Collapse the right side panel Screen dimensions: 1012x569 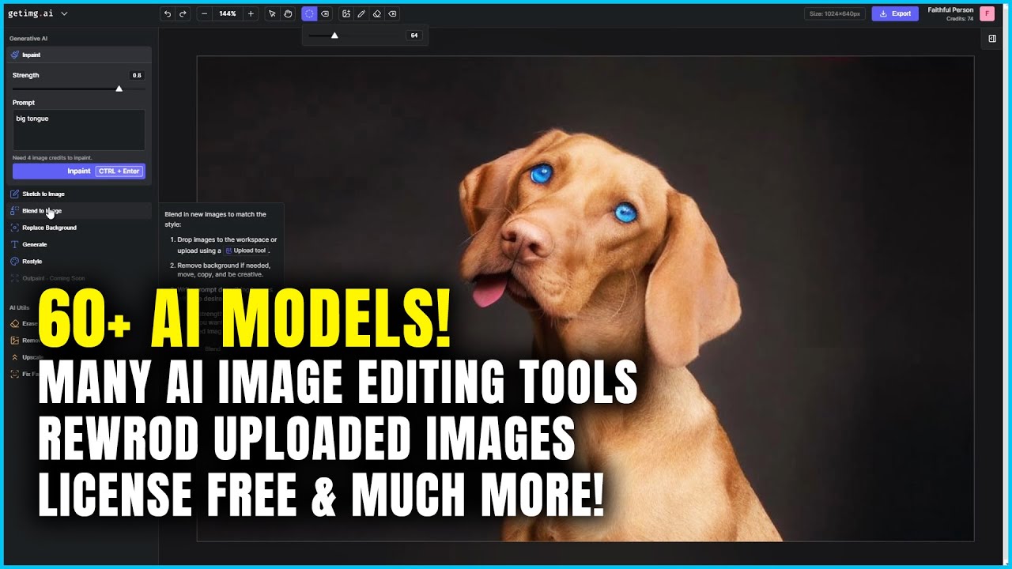(x=992, y=37)
